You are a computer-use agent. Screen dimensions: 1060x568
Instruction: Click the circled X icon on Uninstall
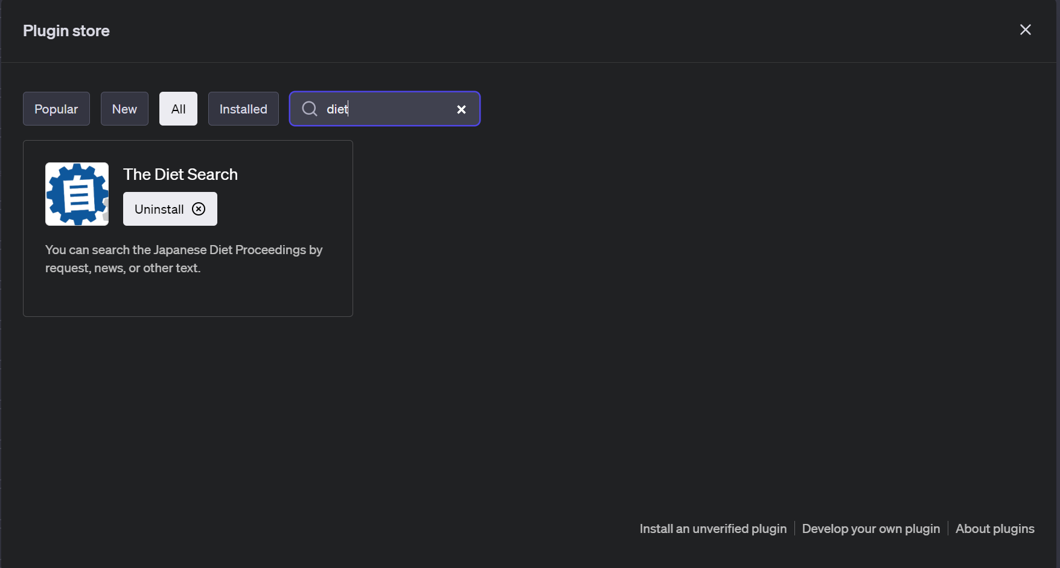pyautogui.click(x=199, y=209)
